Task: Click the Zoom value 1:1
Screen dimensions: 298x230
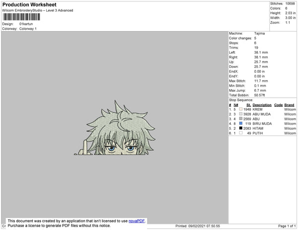Action: click(288, 23)
